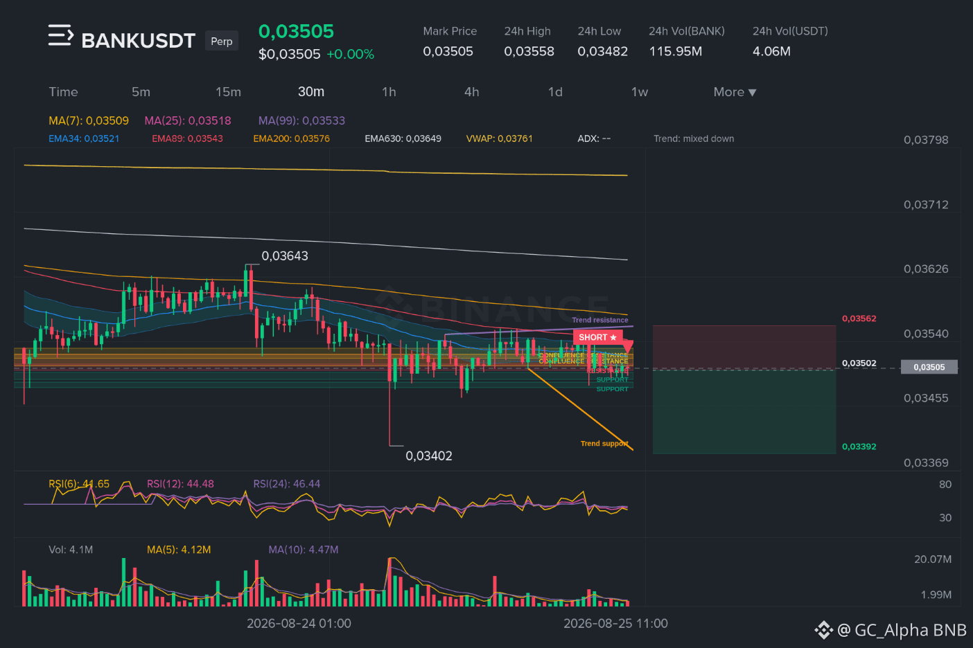The image size is (973, 648).
Task: Click the Trend support label
Action: pos(604,443)
